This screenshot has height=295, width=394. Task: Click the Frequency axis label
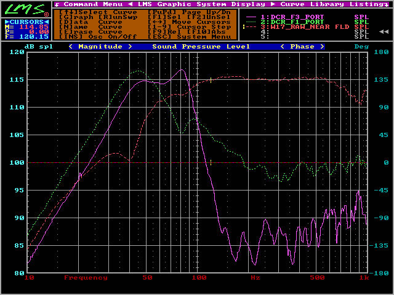click(x=86, y=278)
